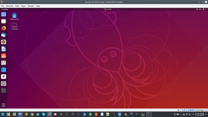Open pink round icon on host taskbar
The image size is (208, 117).
(x=55, y=114)
